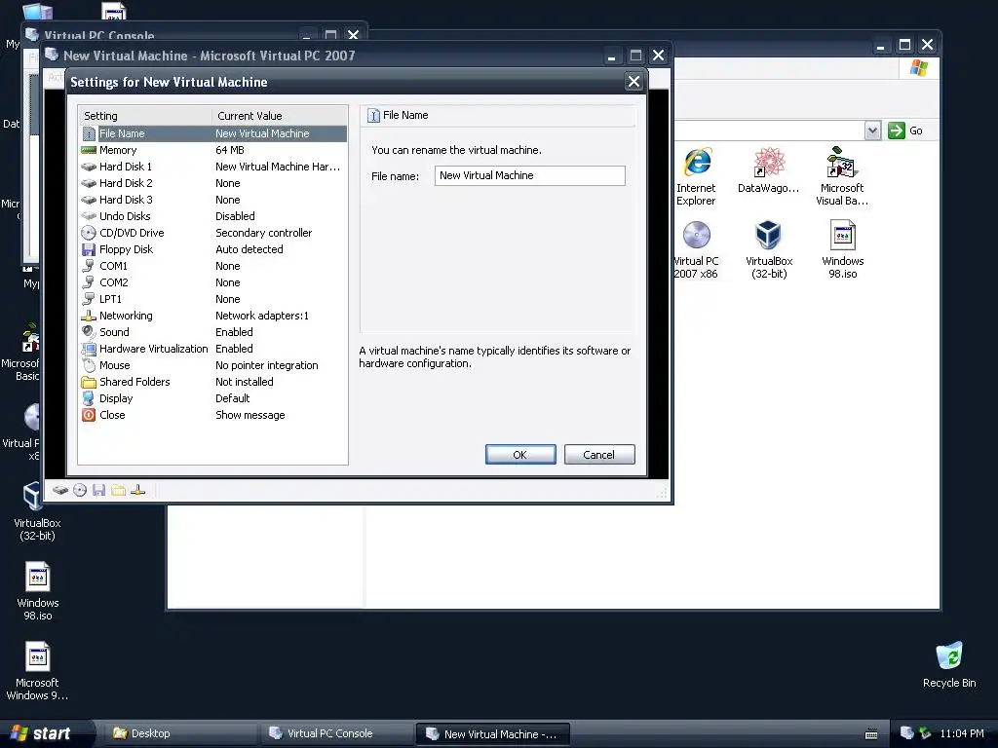Viewport: 998px width, 748px height.
Task: Open the Recycle Bin on desktop
Action: tap(949, 665)
